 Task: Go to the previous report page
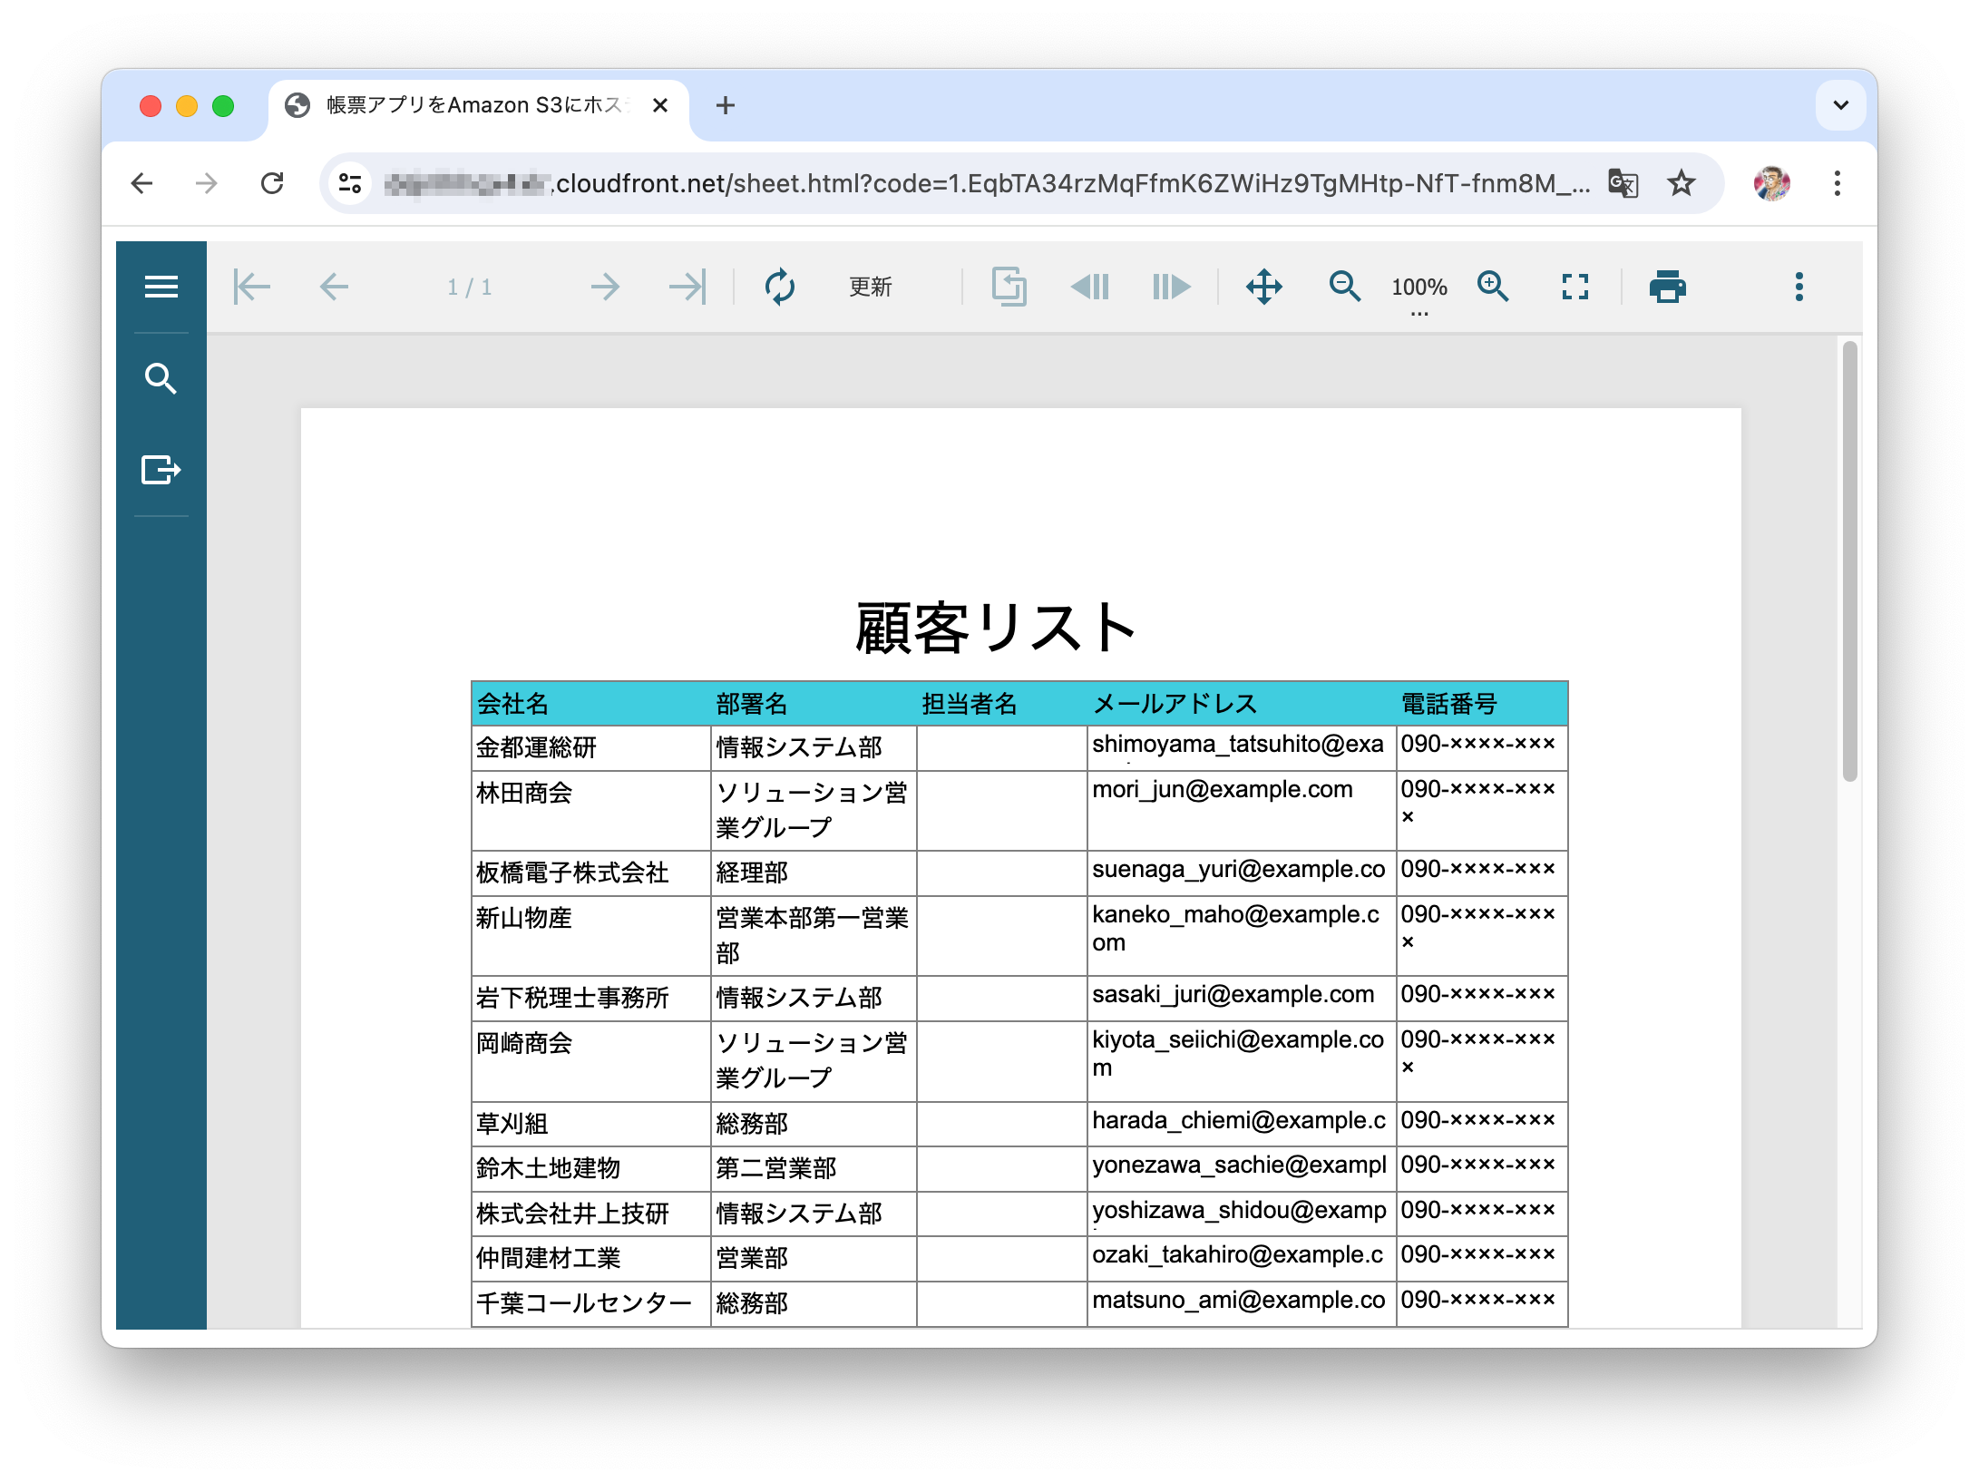click(x=334, y=288)
